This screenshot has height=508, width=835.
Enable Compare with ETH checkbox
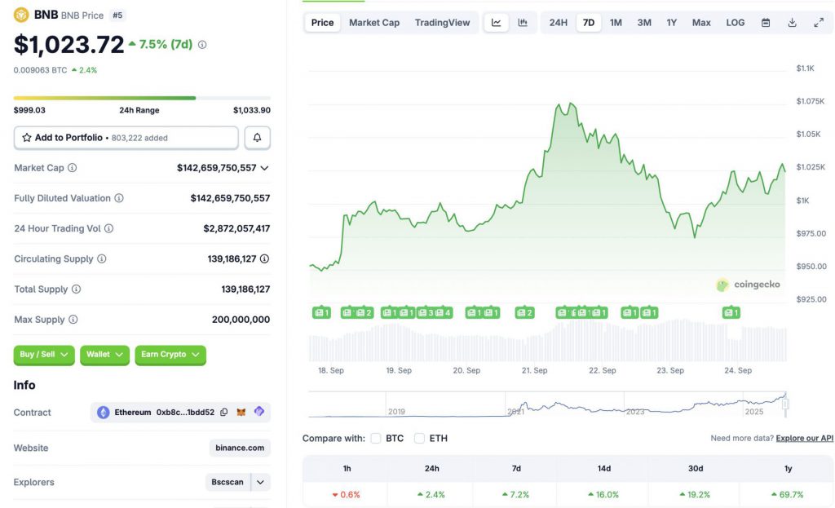tap(420, 438)
